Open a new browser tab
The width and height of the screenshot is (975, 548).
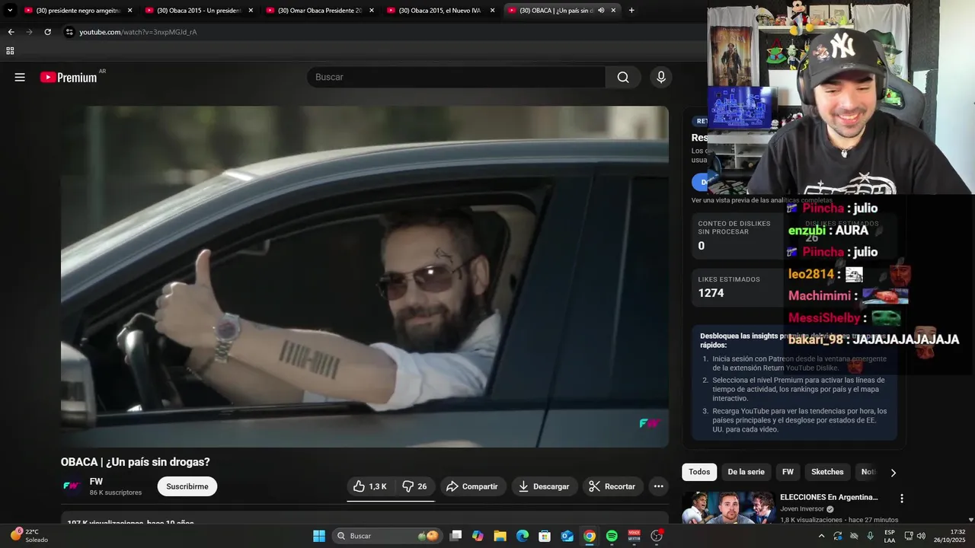coord(631,11)
